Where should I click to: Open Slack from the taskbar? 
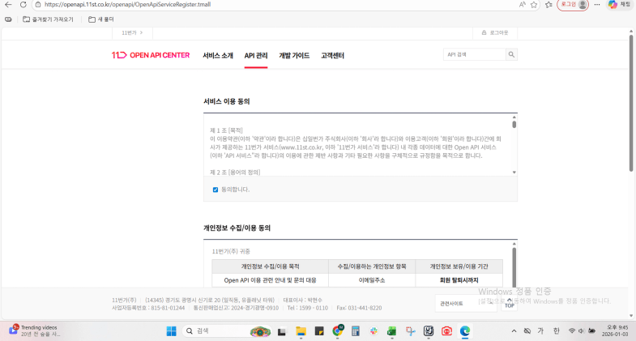click(x=373, y=331)
